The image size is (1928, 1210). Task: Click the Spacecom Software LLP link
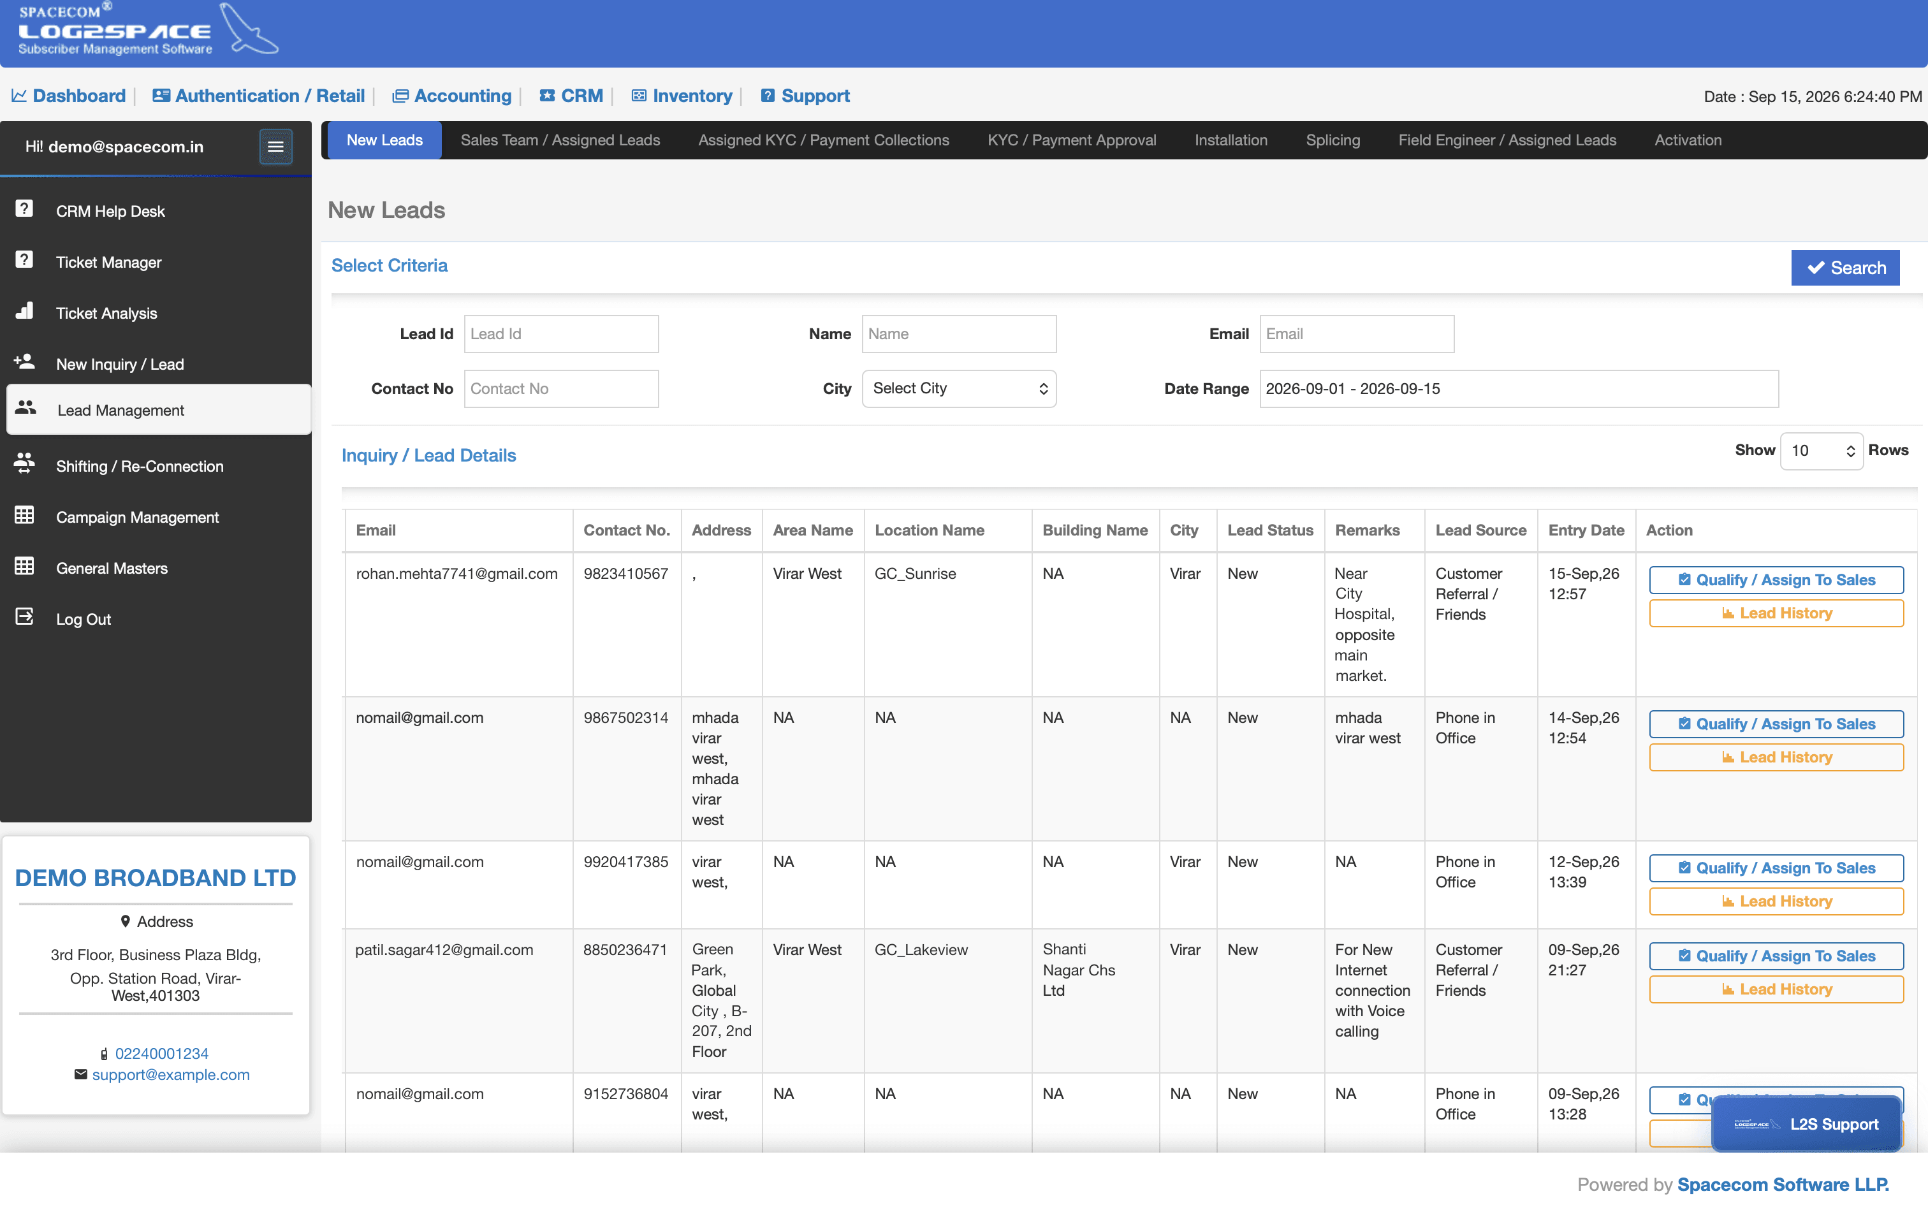(x=1783, y=1184)
